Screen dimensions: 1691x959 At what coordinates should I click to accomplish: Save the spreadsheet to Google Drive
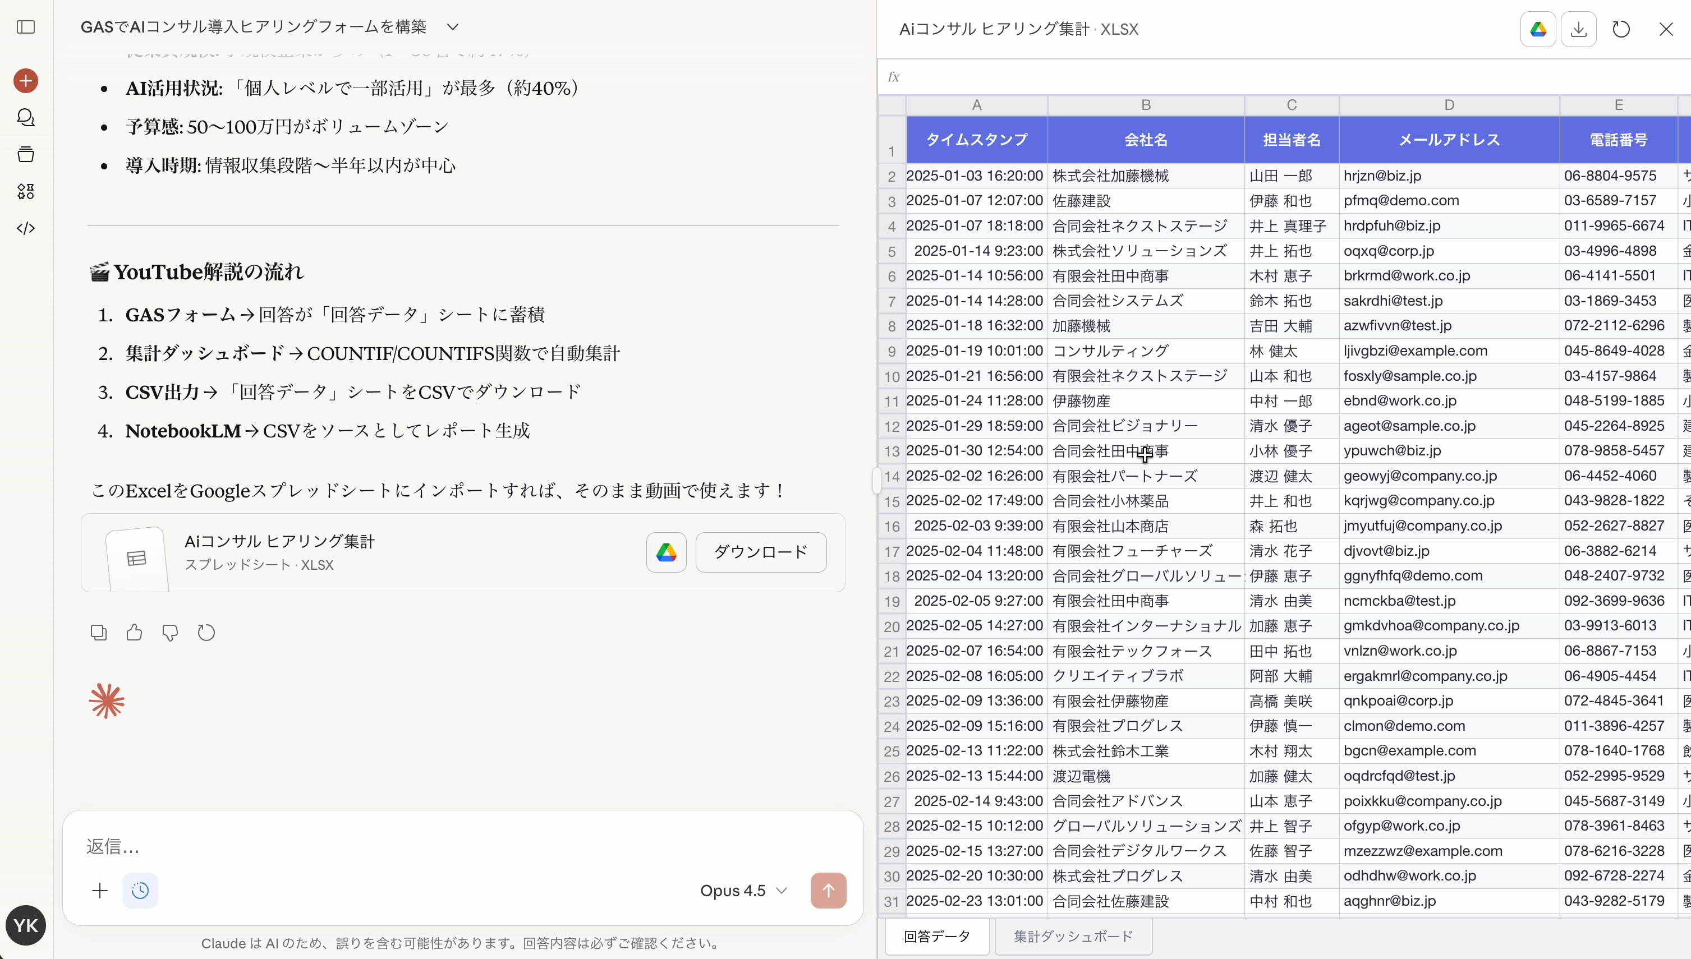[1537, 29]
